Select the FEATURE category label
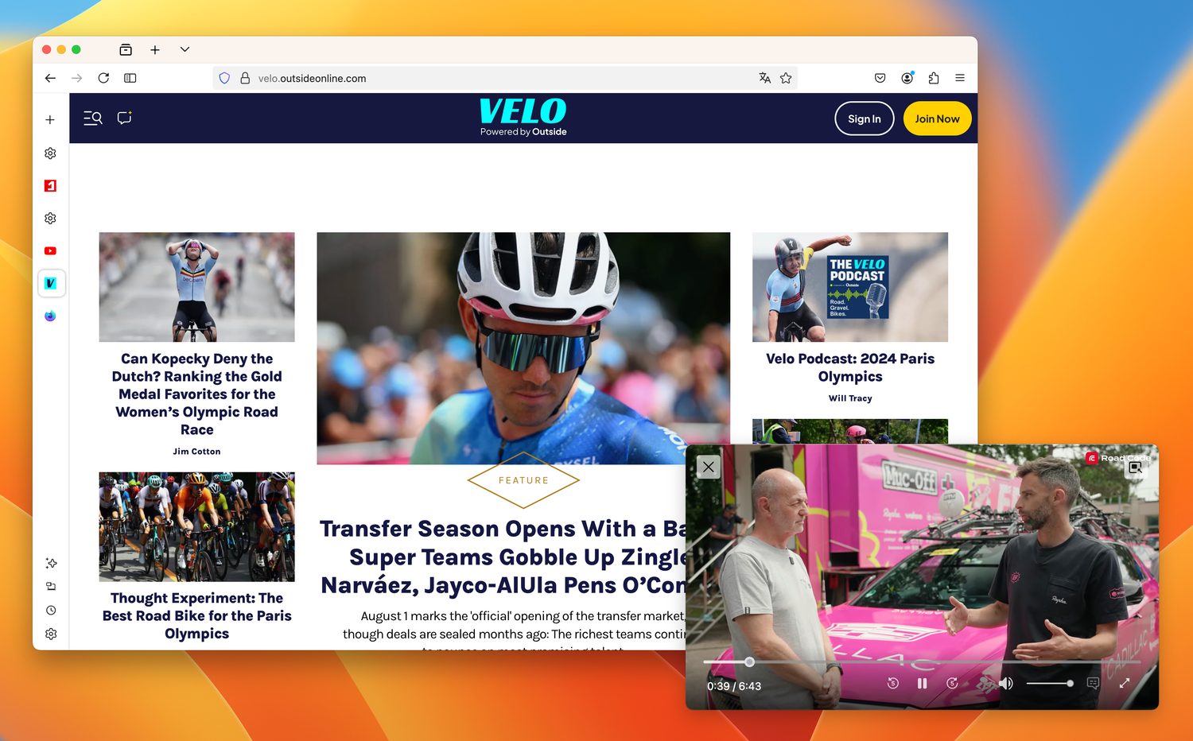The width and height of the screenshot is (1193, 741). click(523, 480)
